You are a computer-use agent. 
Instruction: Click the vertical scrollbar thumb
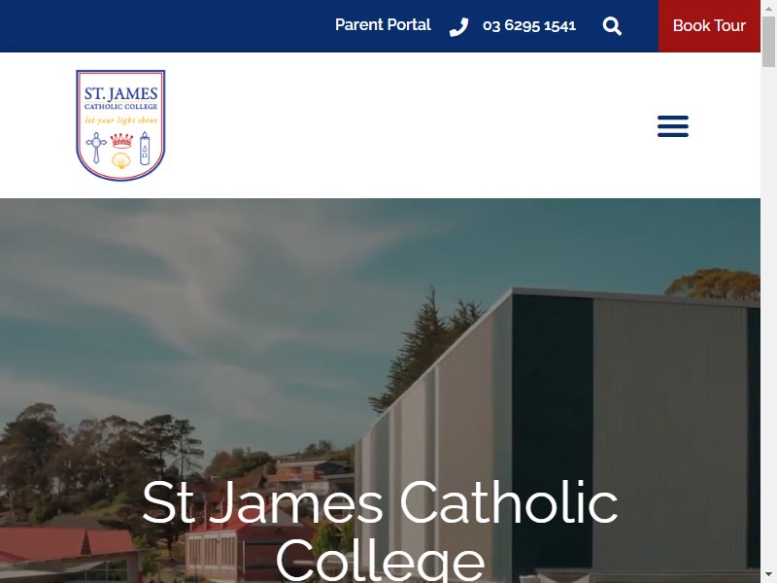768,40
